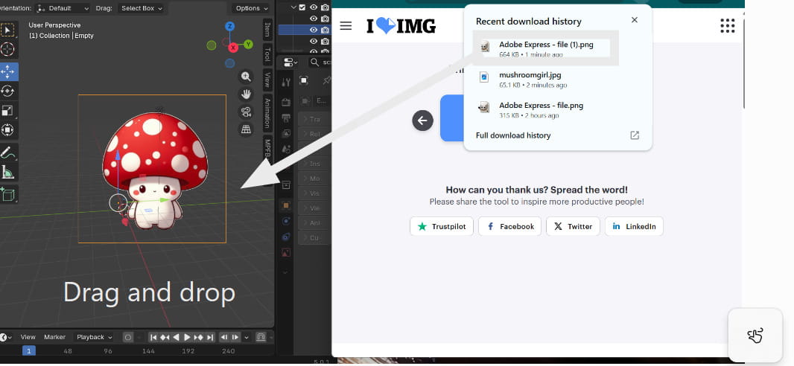794x366 pixels.
Task: Select the combined Transform tool
Action: point(7,130)
